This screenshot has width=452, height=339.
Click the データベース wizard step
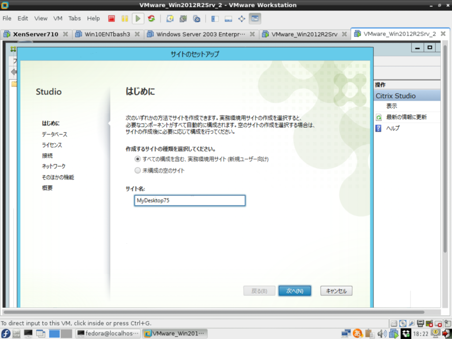tap(54, 134)
